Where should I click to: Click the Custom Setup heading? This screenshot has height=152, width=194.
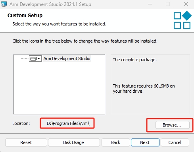pos(25,16)
